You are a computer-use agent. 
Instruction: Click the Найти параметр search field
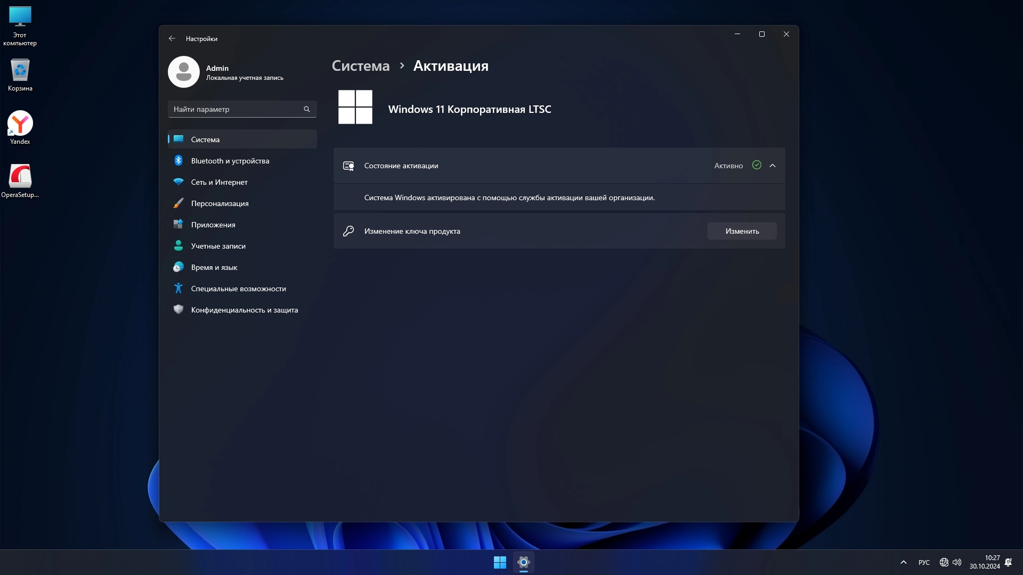pyautogui.click(x=234, y=109)
